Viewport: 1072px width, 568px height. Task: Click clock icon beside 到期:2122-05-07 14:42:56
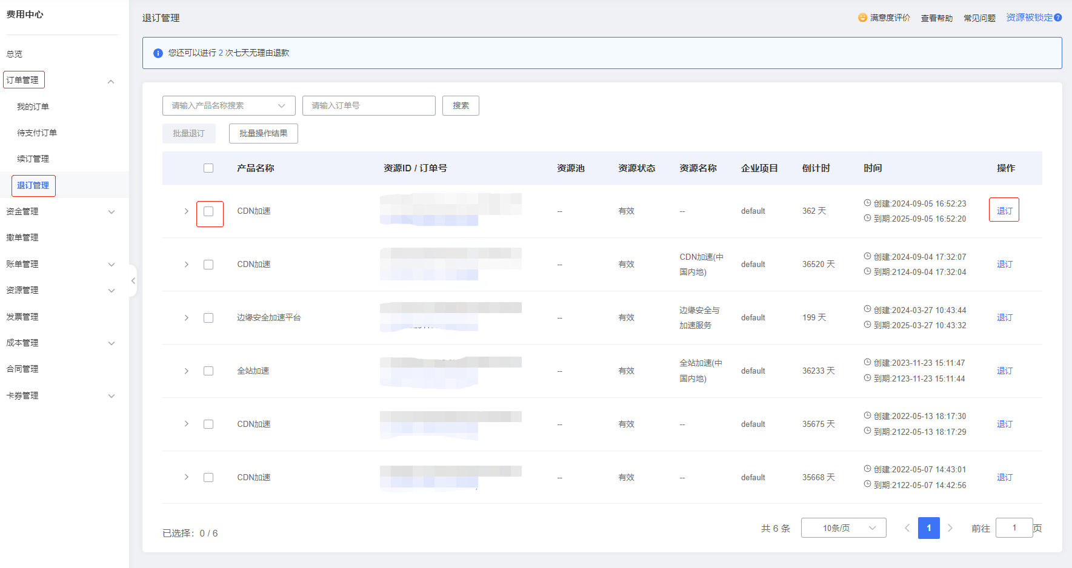click(867, 484)
